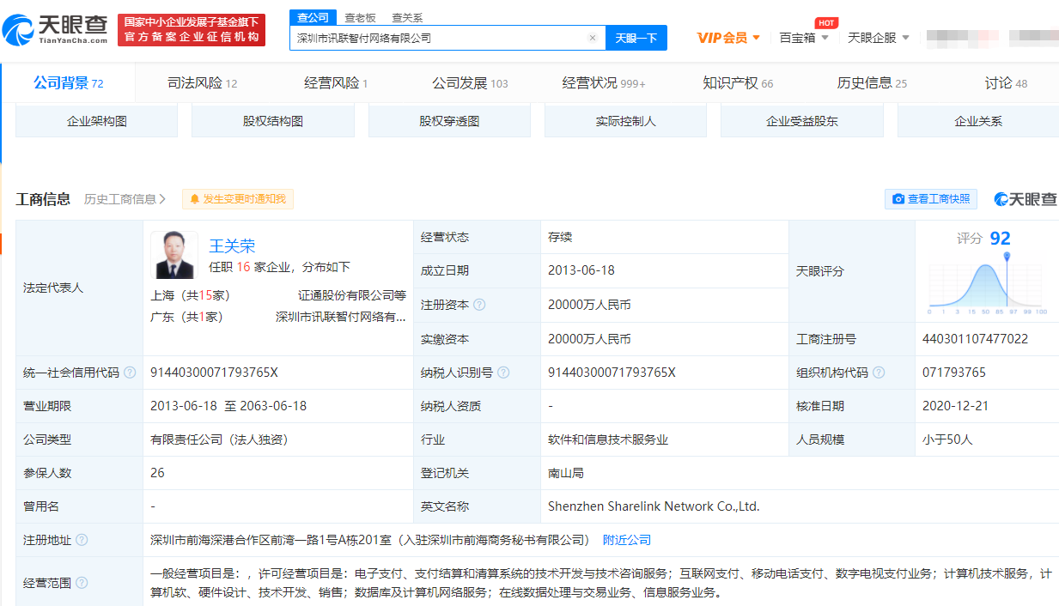The width and height of the screenshot is (1059, 606).
Task: Select the 查老板 search mode tab
Action: click(360, 17)
